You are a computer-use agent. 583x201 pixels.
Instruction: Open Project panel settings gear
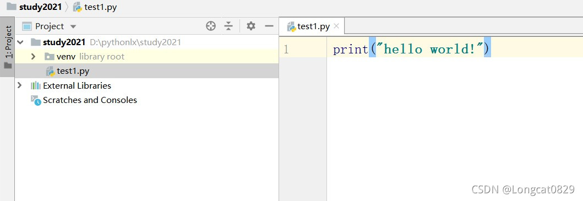click(251, 26)
